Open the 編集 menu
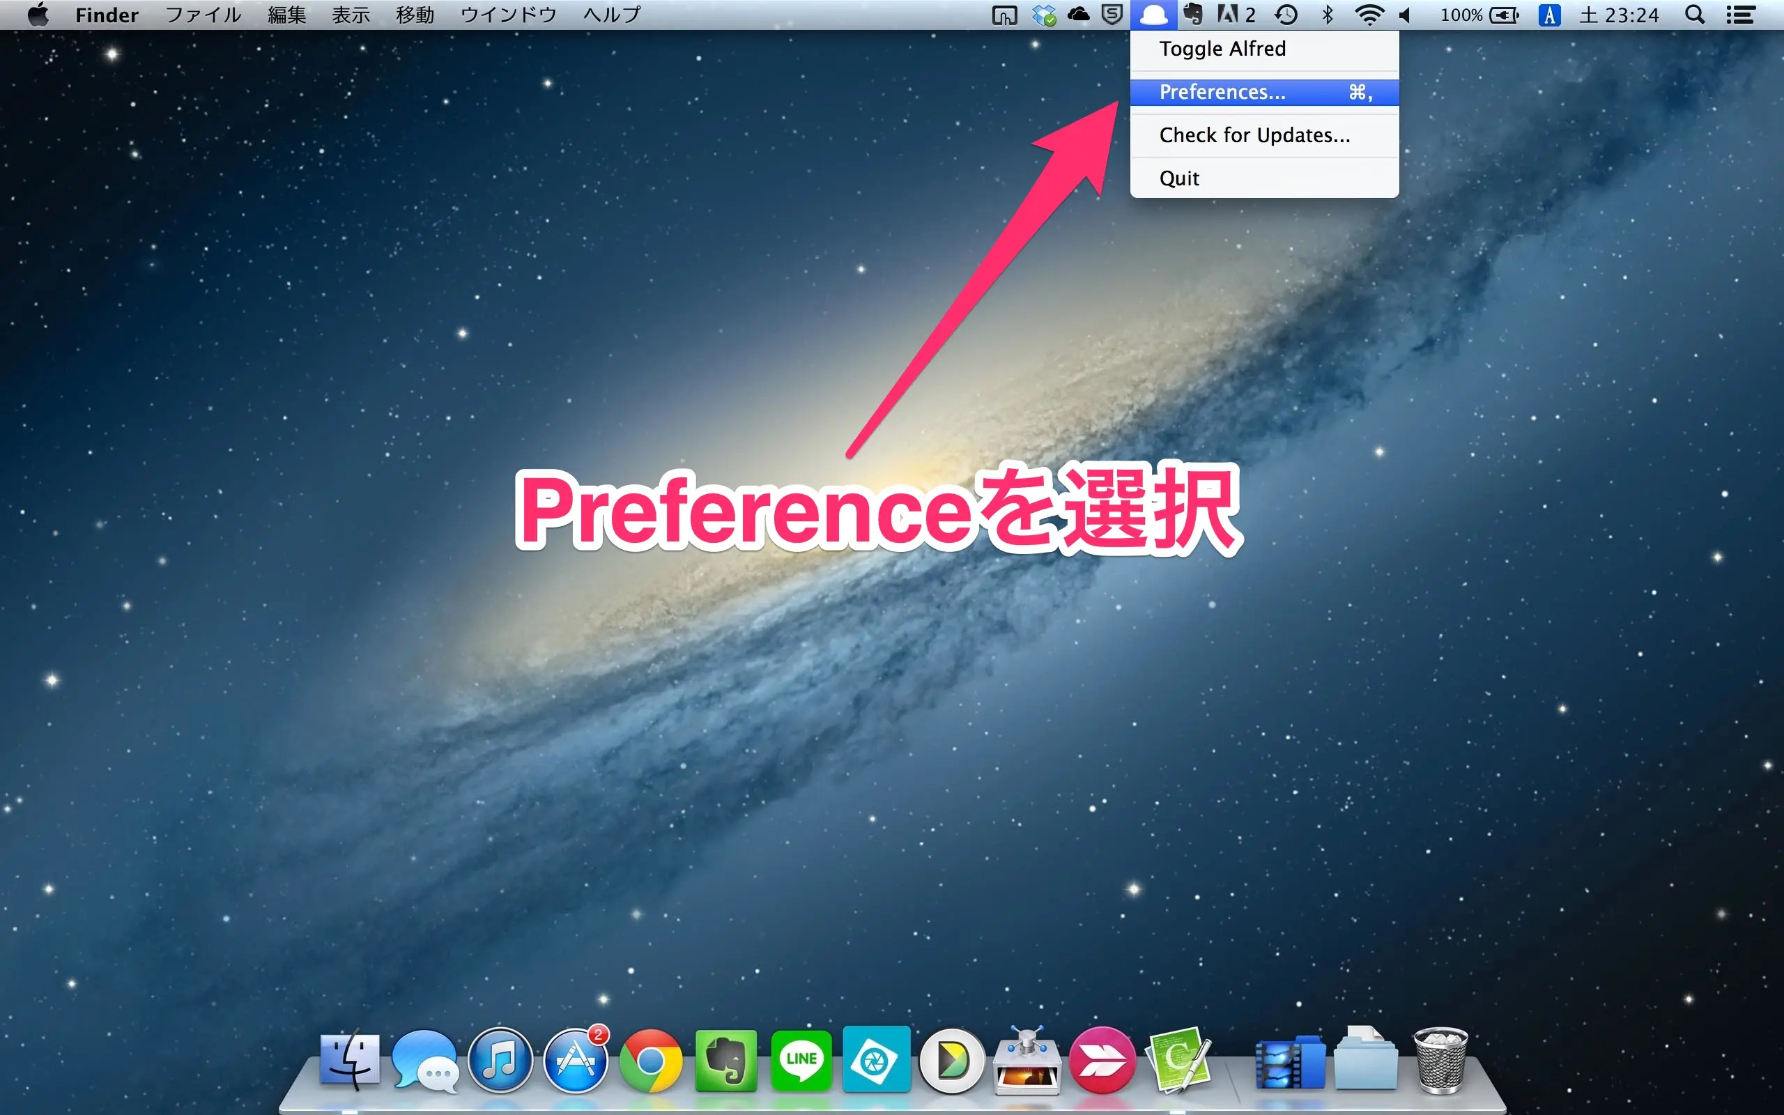 [x=287, y=15]
